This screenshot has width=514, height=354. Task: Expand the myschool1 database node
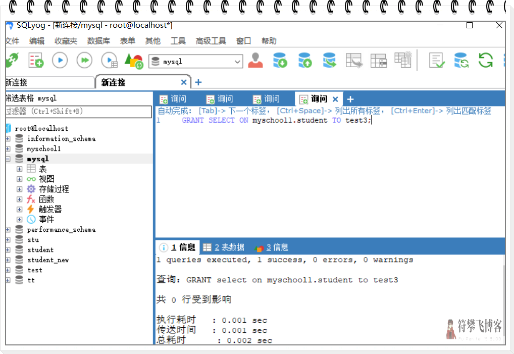pyautogui.click(x=8, y=149)
